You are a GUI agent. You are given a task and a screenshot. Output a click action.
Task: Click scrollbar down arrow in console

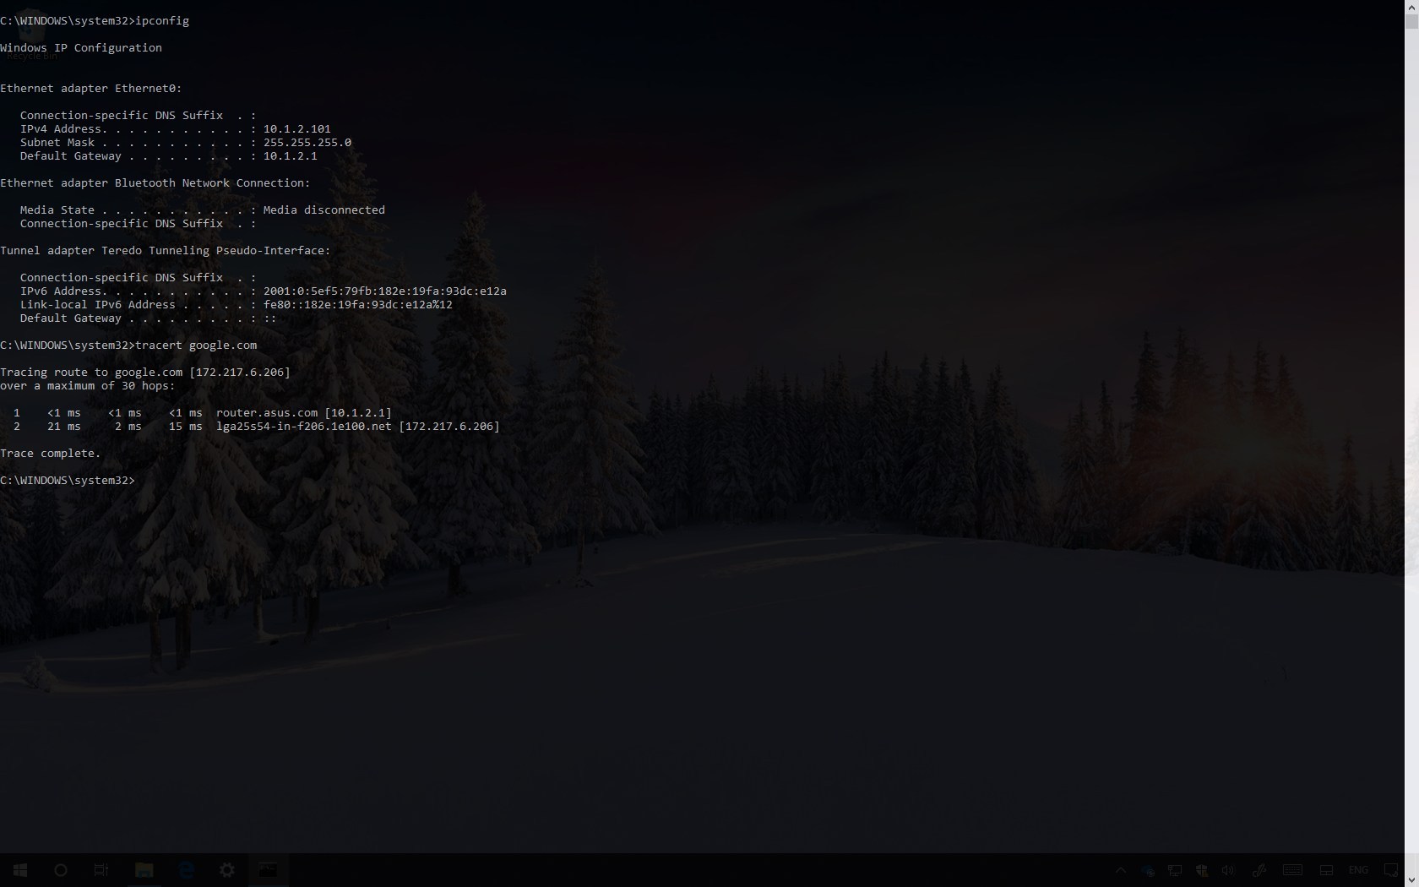point(1411,880)
